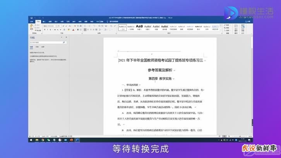Select the Format Painter tool
The width and height of the screenshot is (281, 158).
38,30
